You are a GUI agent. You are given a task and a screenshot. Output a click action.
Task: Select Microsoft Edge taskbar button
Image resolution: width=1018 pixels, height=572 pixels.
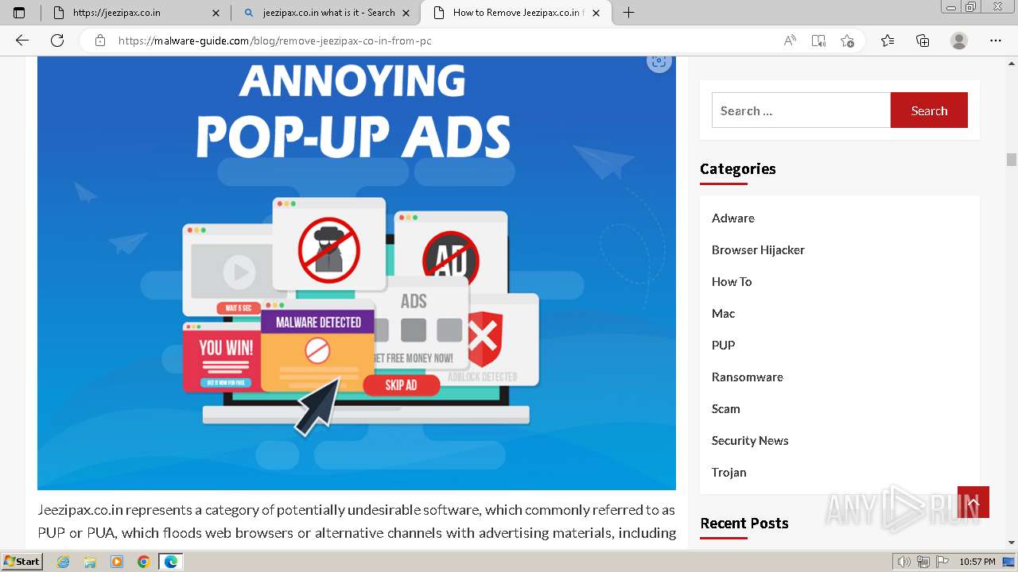pos(171,562)
